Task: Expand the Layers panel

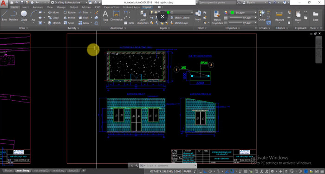Action: point(164,28)
